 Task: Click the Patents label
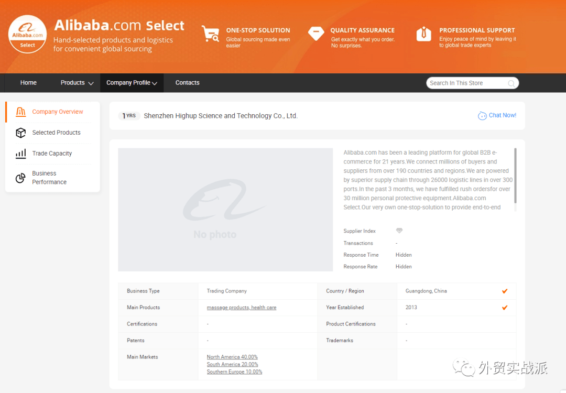click(x=135, y=340)
